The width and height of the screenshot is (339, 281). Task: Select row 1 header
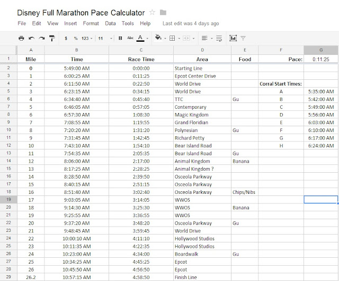tap(8, 59)
